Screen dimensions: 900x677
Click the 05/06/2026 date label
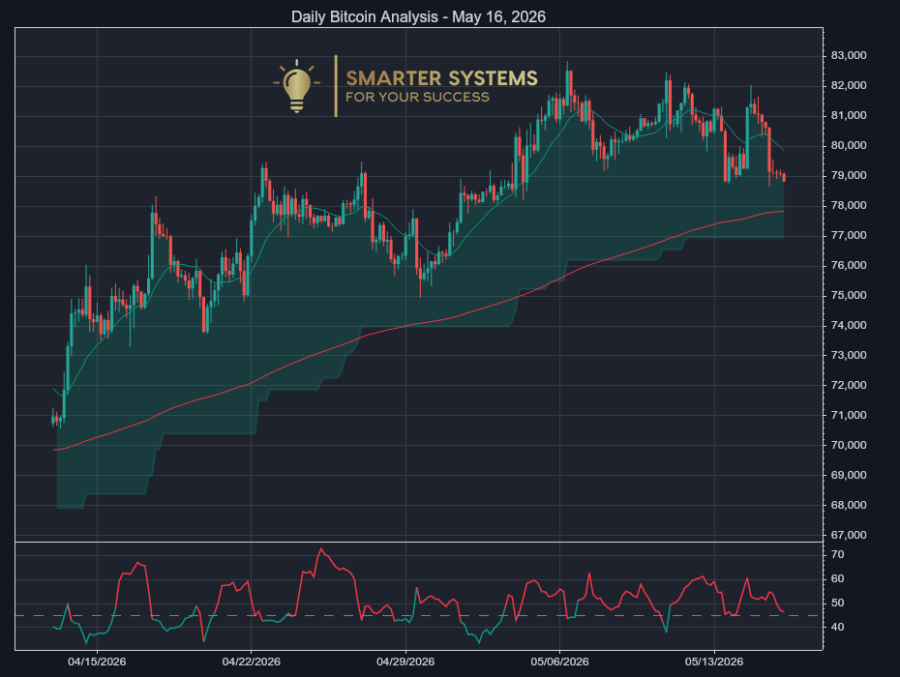click(559, 662)
